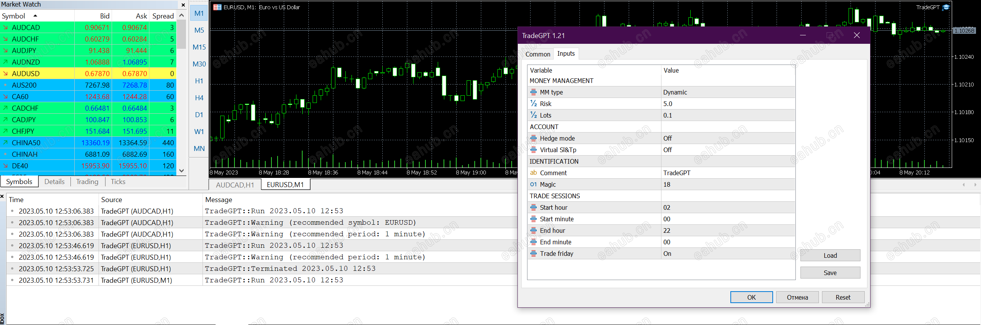Image resolution: width=981 pixels, height=325 pixels.
Task: Edit the Lots value field
Action: click(x=668, y=115)
